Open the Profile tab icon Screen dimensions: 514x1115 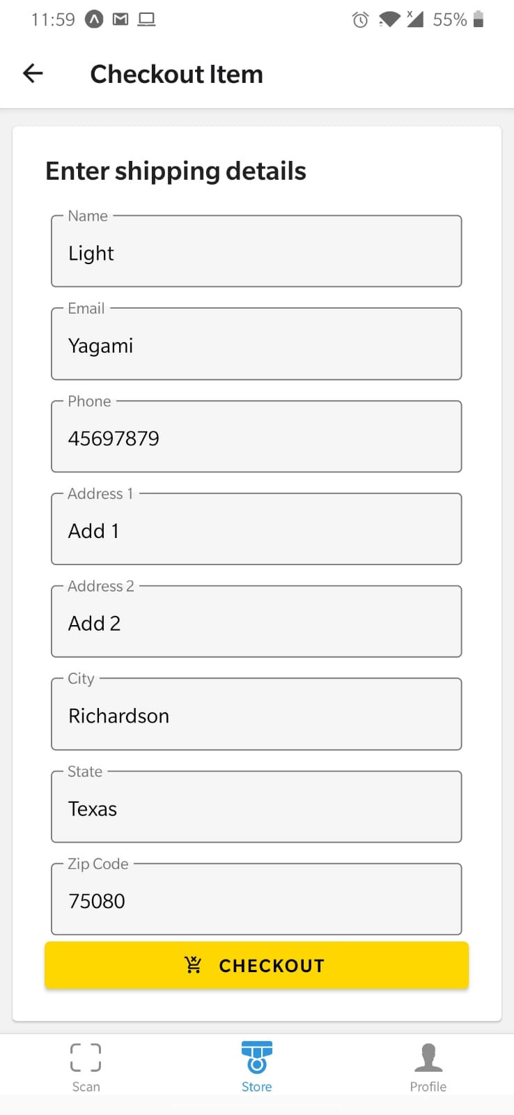[428, 1057]
